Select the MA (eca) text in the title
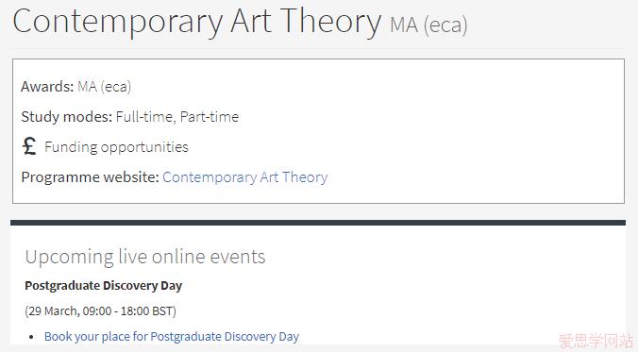The width and height of the screenshot is (638, 352). (x=428, y=25)
